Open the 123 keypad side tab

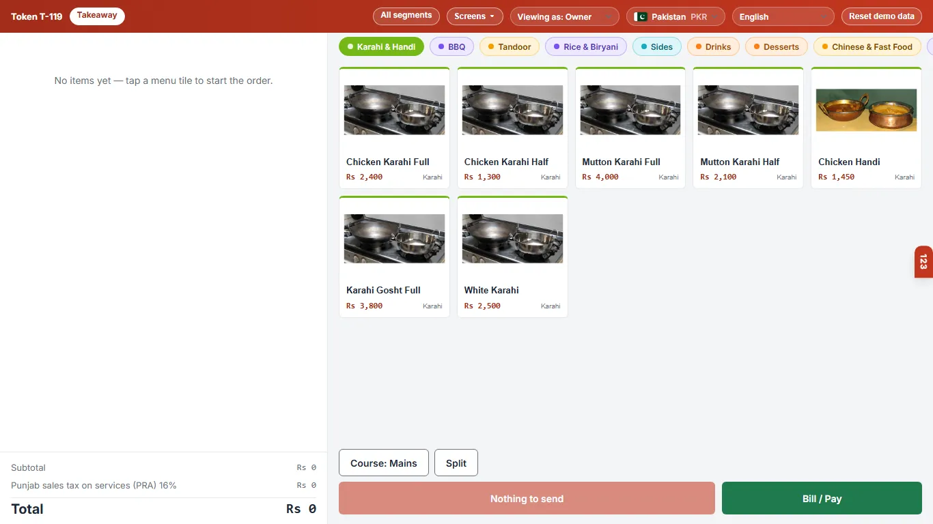923,262
